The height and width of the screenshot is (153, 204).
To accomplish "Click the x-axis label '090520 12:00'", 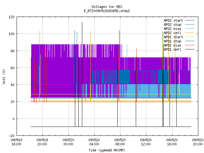I will tap(146, 142).
